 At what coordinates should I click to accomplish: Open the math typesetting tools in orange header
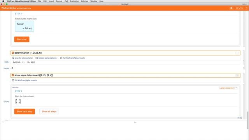pyautogui.click(x=240, y=8)
